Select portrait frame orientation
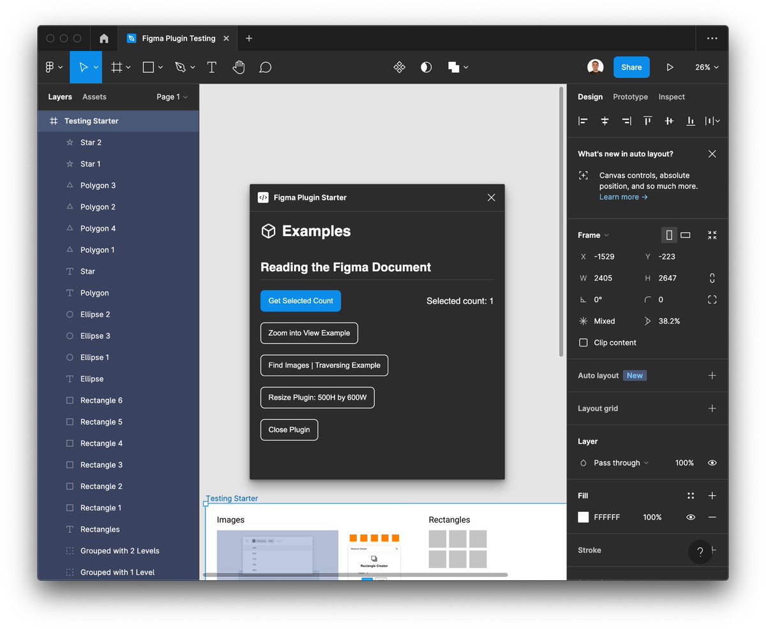This screenshot has width=766, height=630. coord(669,235)
